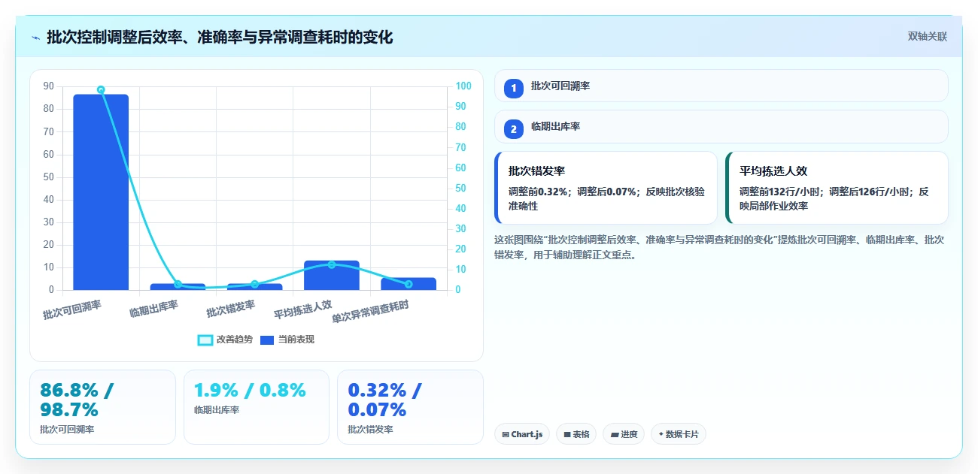Click the number 1 badge icon

514,89
